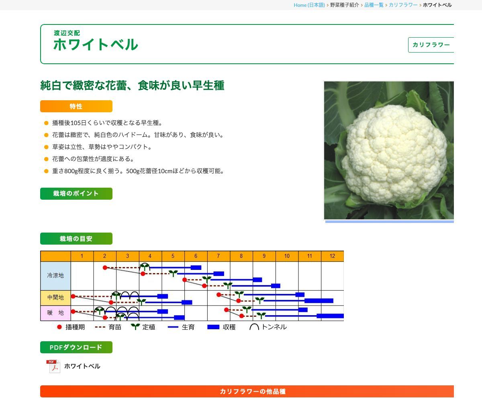Image resolution: width=482 pixels, height=401 pixels.
Task: Select 品種一覧 in the breadcrumb
Action: pyautogui.click(x=373, y=5)
